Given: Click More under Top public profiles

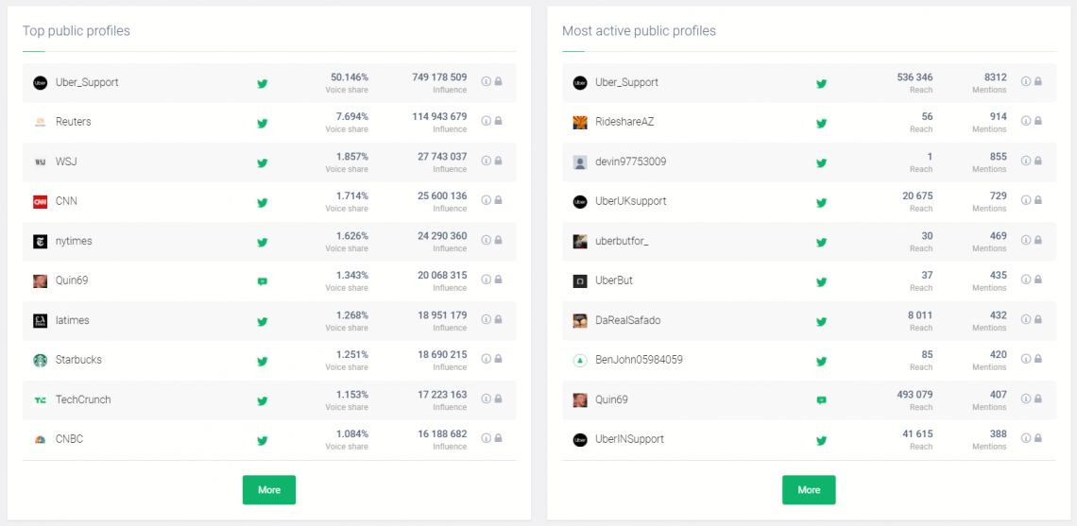Looking at the screenshot, I should (269, 489).
